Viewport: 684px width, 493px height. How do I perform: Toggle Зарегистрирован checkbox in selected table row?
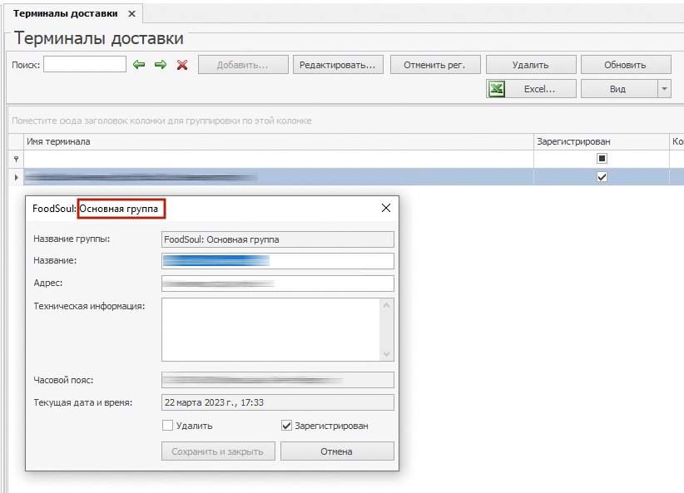coord(602,177)
